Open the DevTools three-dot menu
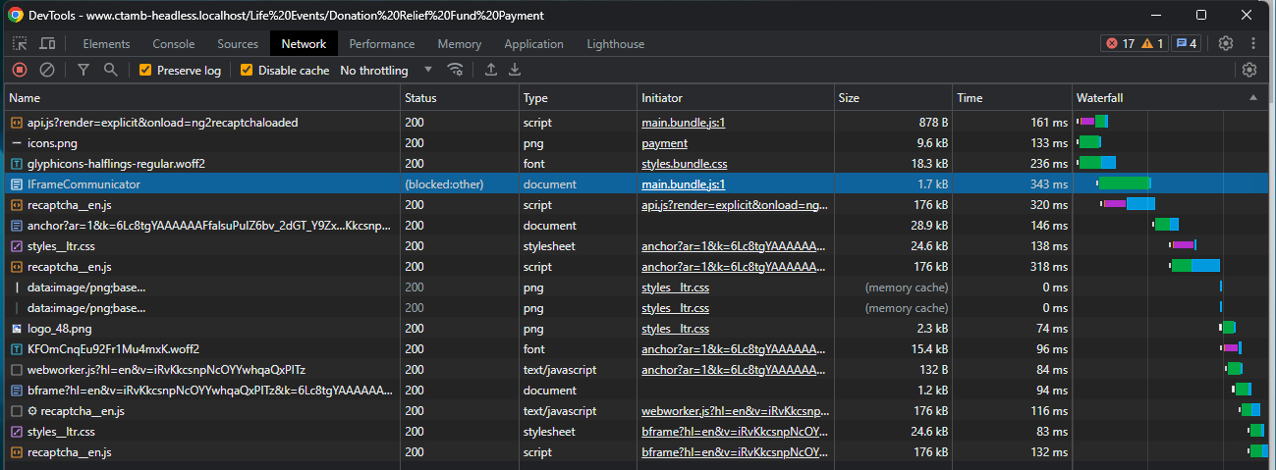Screen dimensions: 1276x470 1253,43
